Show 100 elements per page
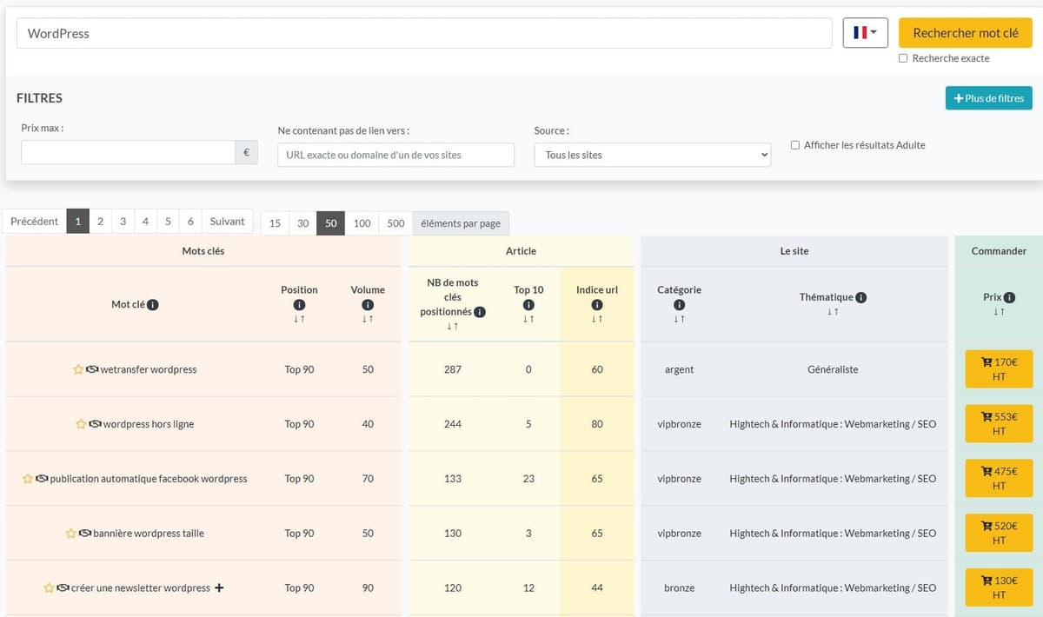 tap(362, 223)
